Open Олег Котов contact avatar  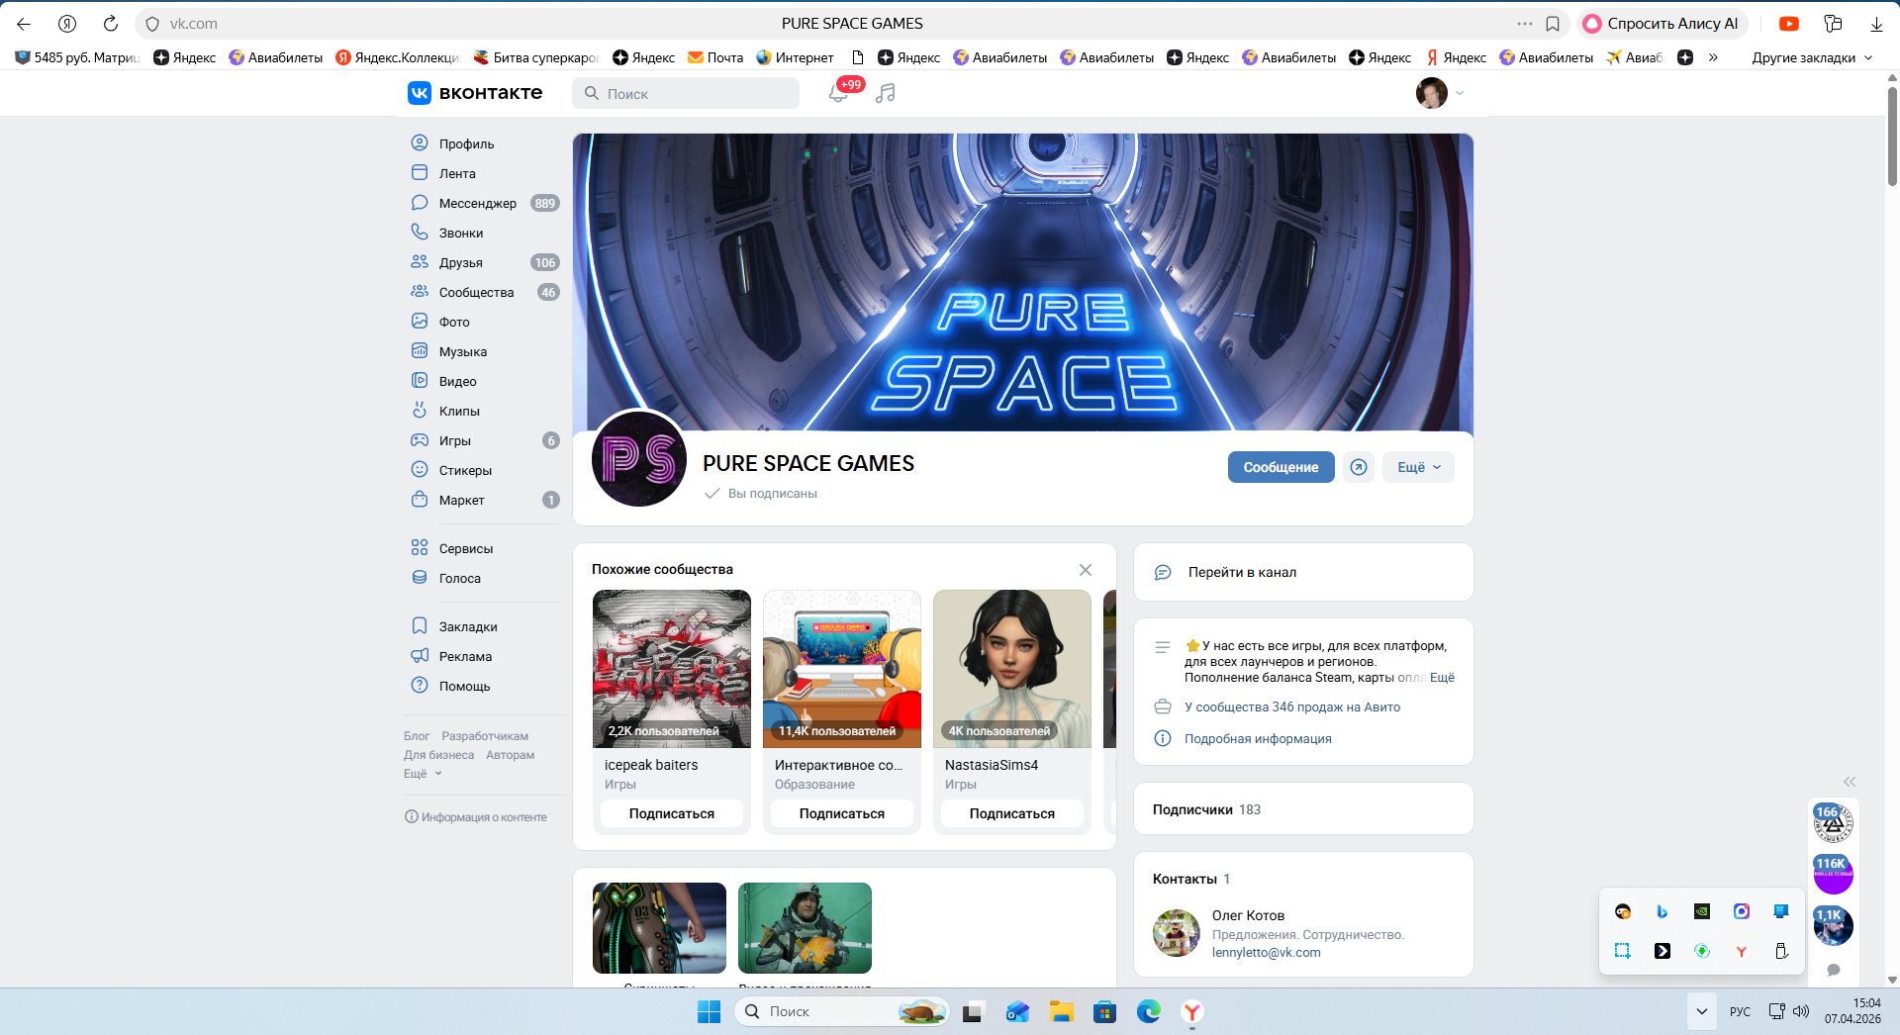pyautogui.click(x=1177, y=933)
